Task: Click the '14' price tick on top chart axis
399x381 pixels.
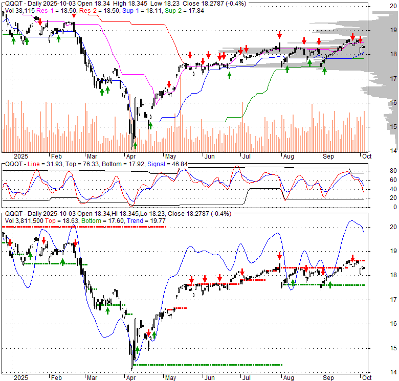Action: (x=393, y=150)
